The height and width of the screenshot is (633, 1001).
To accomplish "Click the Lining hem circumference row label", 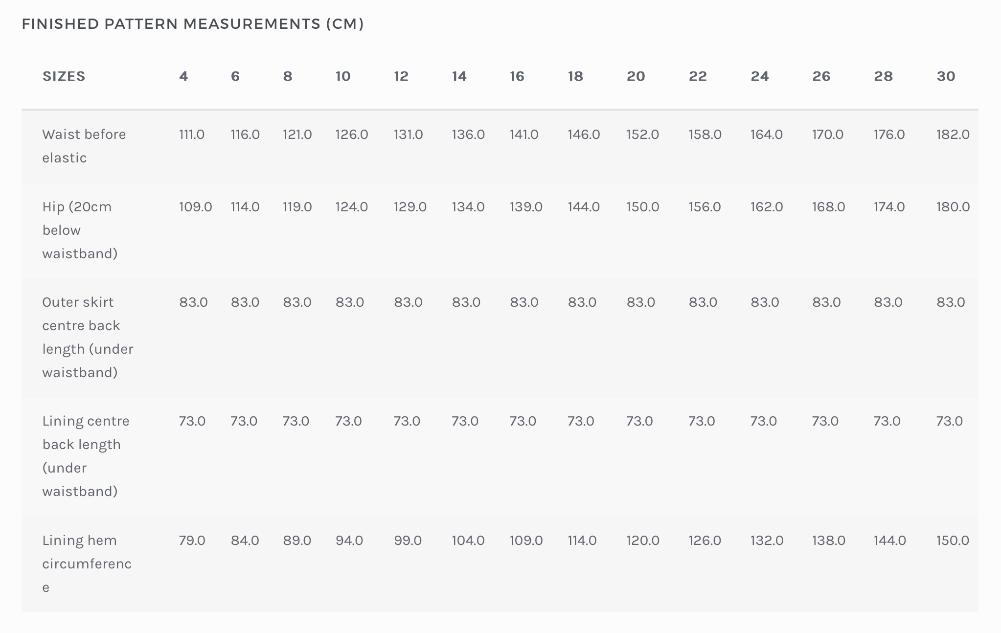I will 87,564.
